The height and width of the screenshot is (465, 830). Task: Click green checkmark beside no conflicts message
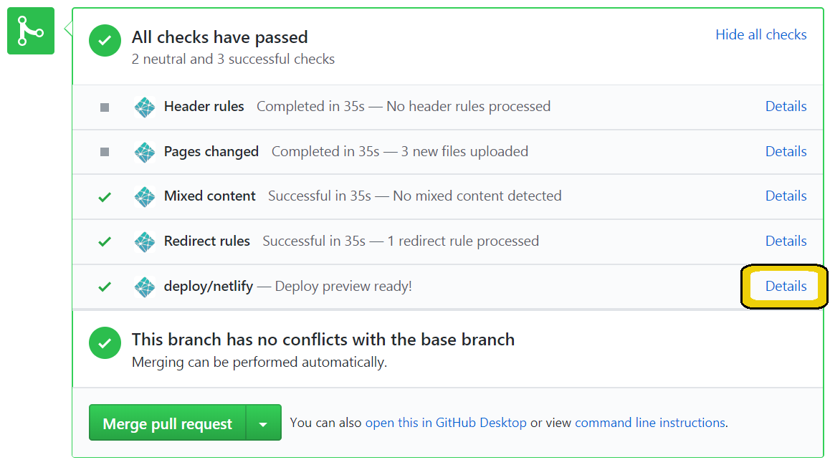(105, 343)
